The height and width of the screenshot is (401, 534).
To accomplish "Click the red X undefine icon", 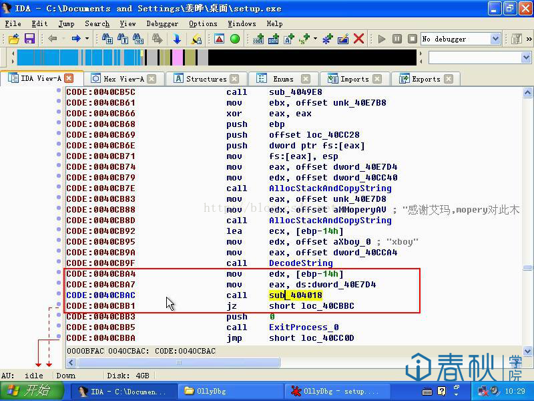I will (358, 39).
